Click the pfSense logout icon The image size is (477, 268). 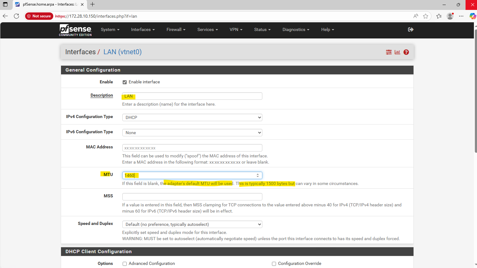click(x=411, y=29)
